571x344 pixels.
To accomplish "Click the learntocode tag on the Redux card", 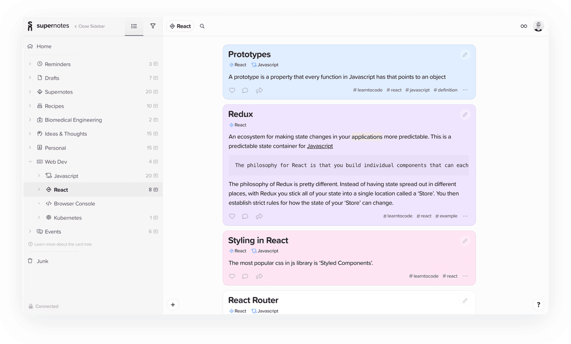I will (x=398, y=216).
